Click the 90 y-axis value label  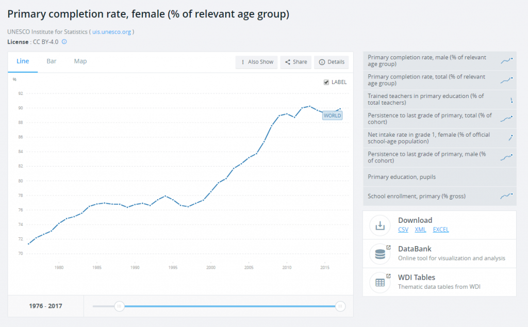click(21, 108)
